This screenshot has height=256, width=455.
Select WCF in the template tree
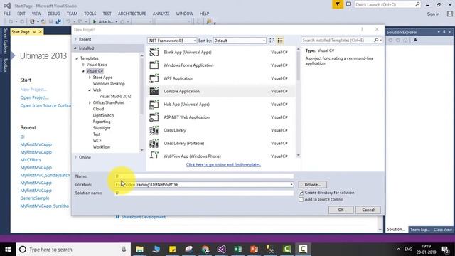(x=97, y=141)
